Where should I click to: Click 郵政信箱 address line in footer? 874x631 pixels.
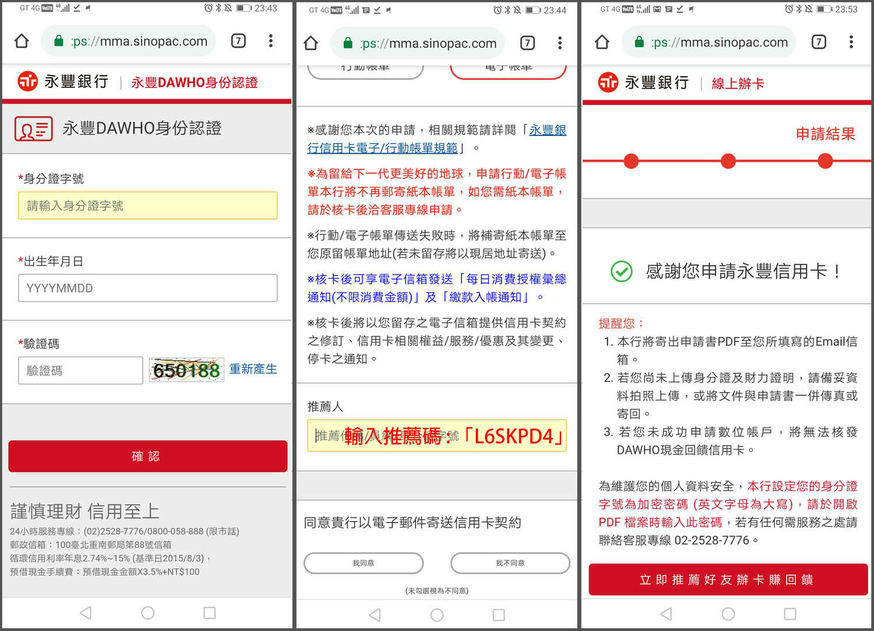click(x=91, y=545)
